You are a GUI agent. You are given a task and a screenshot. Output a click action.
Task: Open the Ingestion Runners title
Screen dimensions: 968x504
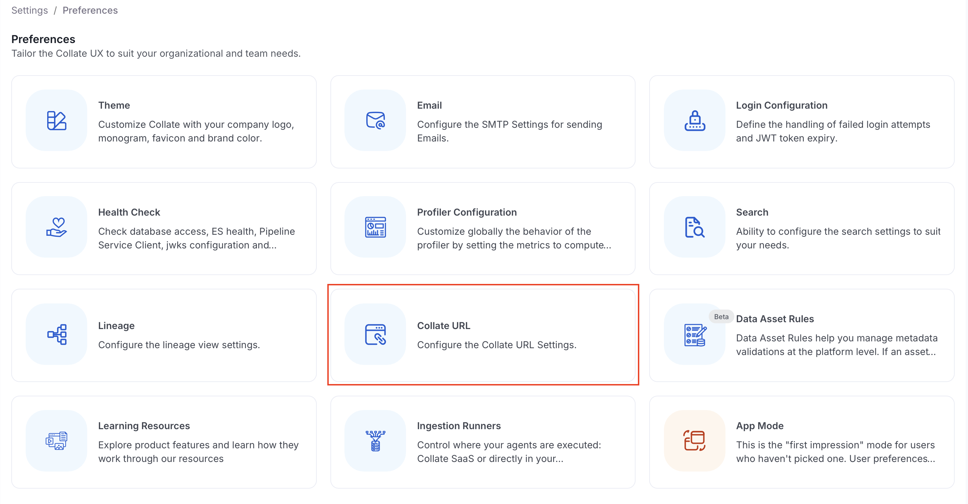pos(458,426)
